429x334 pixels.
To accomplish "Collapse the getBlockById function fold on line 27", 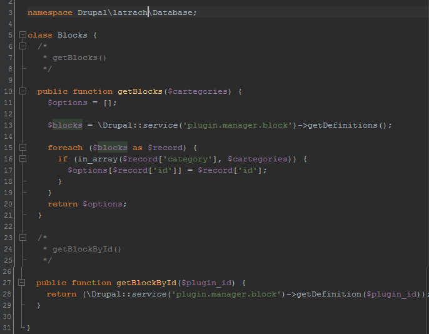I will [x=22, y=282].
